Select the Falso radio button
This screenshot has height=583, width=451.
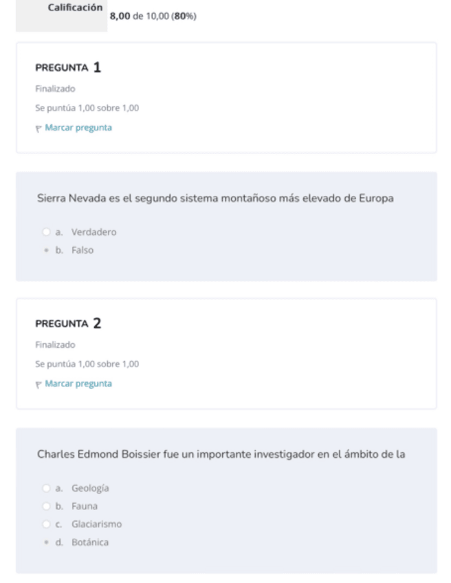47,250
